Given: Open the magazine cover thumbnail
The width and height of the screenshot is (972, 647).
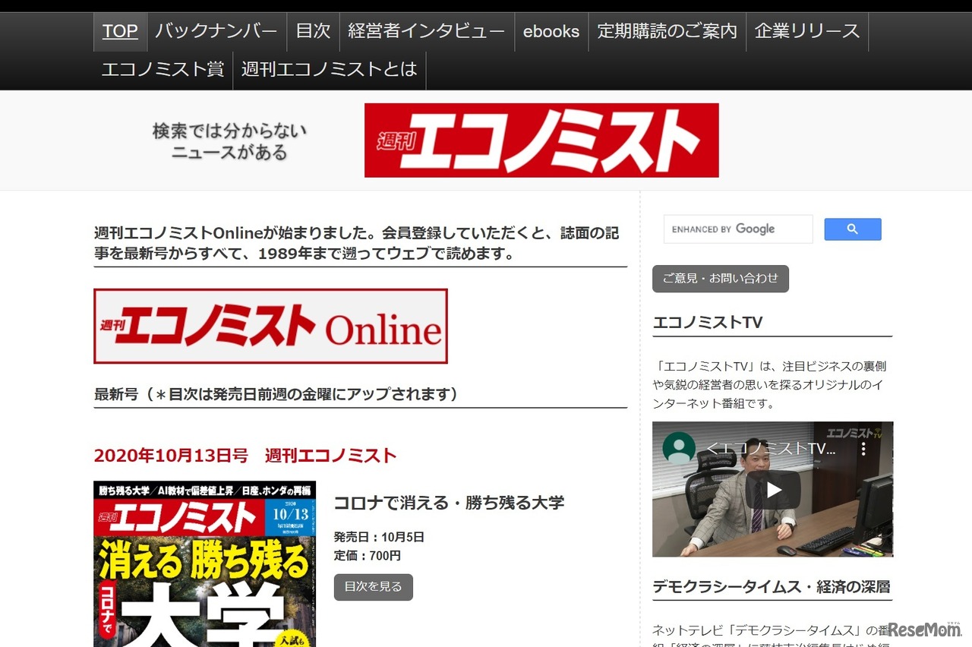Looking at the screenshot, I should pyautogui.click(x=205, y=563).
